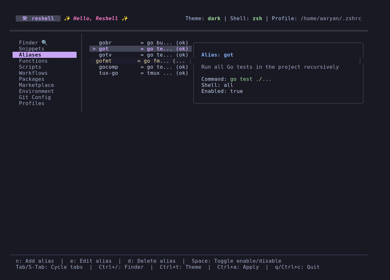This screenshot has width=390, height=280.
Task: Click the 'Hello, Reshell' greeting text
Action: 95,18
